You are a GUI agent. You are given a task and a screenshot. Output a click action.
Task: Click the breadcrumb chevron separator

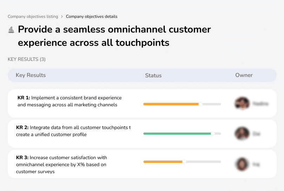[x=62, y=16]
